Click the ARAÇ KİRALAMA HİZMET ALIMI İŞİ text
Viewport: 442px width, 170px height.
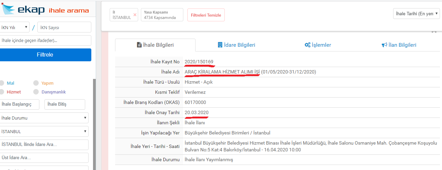(x=222, y=72)
